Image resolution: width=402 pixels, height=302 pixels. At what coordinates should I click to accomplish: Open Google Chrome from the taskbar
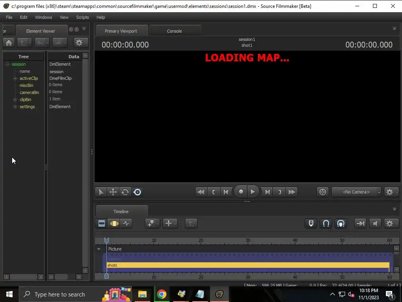click(161, 294)
